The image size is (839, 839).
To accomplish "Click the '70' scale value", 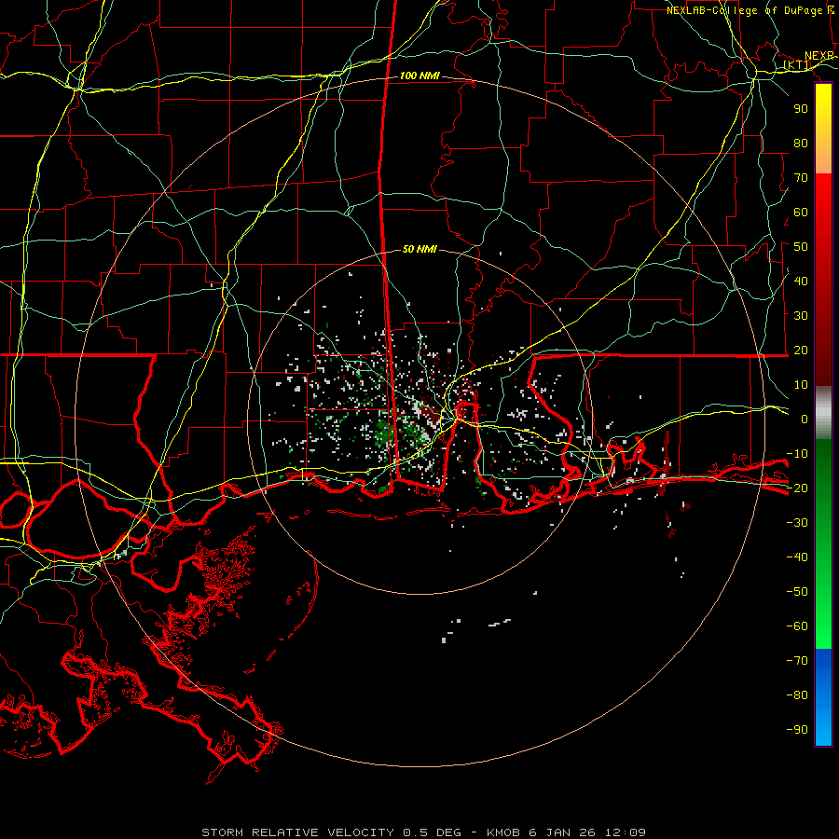I will [x=801, y=178].
